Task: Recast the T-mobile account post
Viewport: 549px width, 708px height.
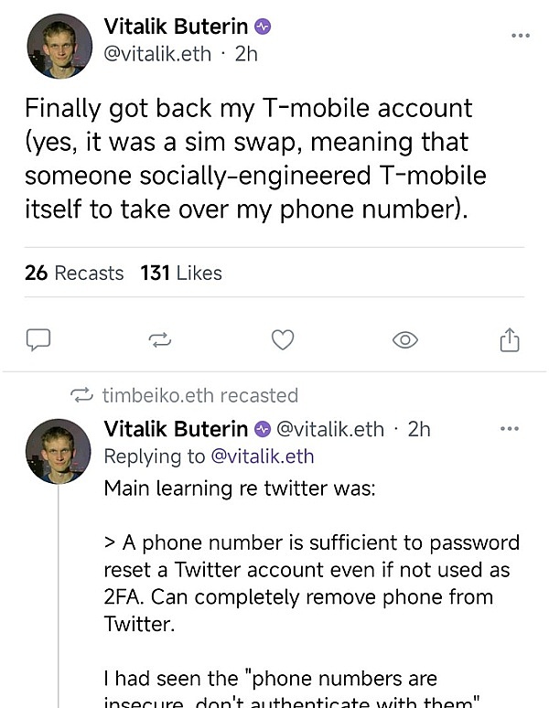Action: click(x=159, y=340)
